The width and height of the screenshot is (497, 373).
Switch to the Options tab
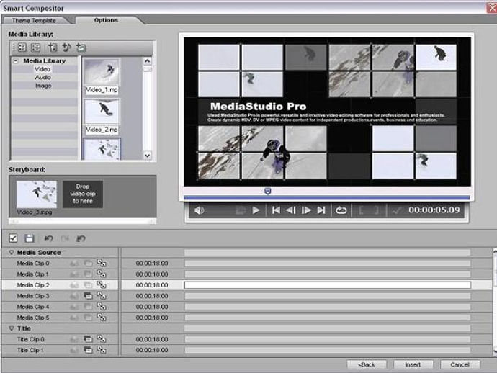106,20
